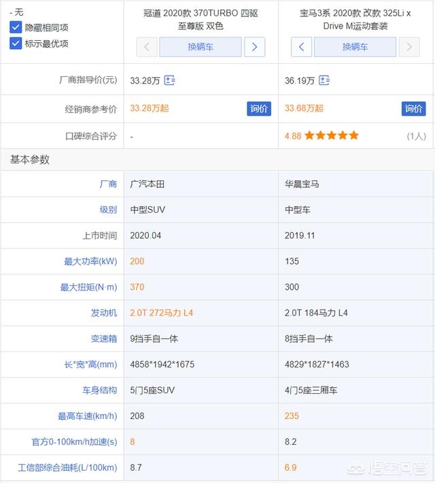Select the 6.9 fuel consumption value
Image resolution: width=435 pixels, height=483 pixels.
pyautogui.click(x=290, y=467)
